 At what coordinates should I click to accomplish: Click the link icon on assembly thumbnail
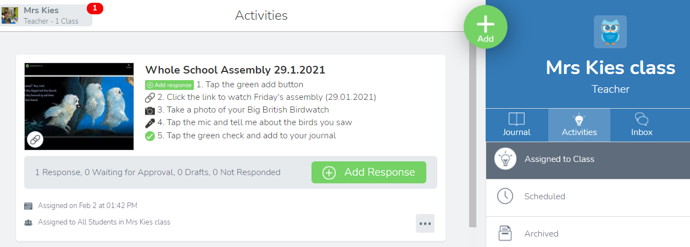(x=35, y=139)
